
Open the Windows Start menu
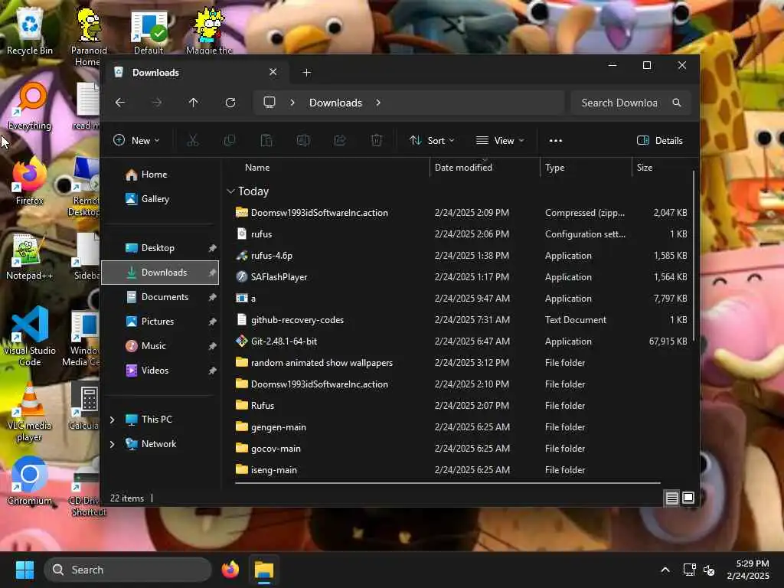click(x=24, y=570)
